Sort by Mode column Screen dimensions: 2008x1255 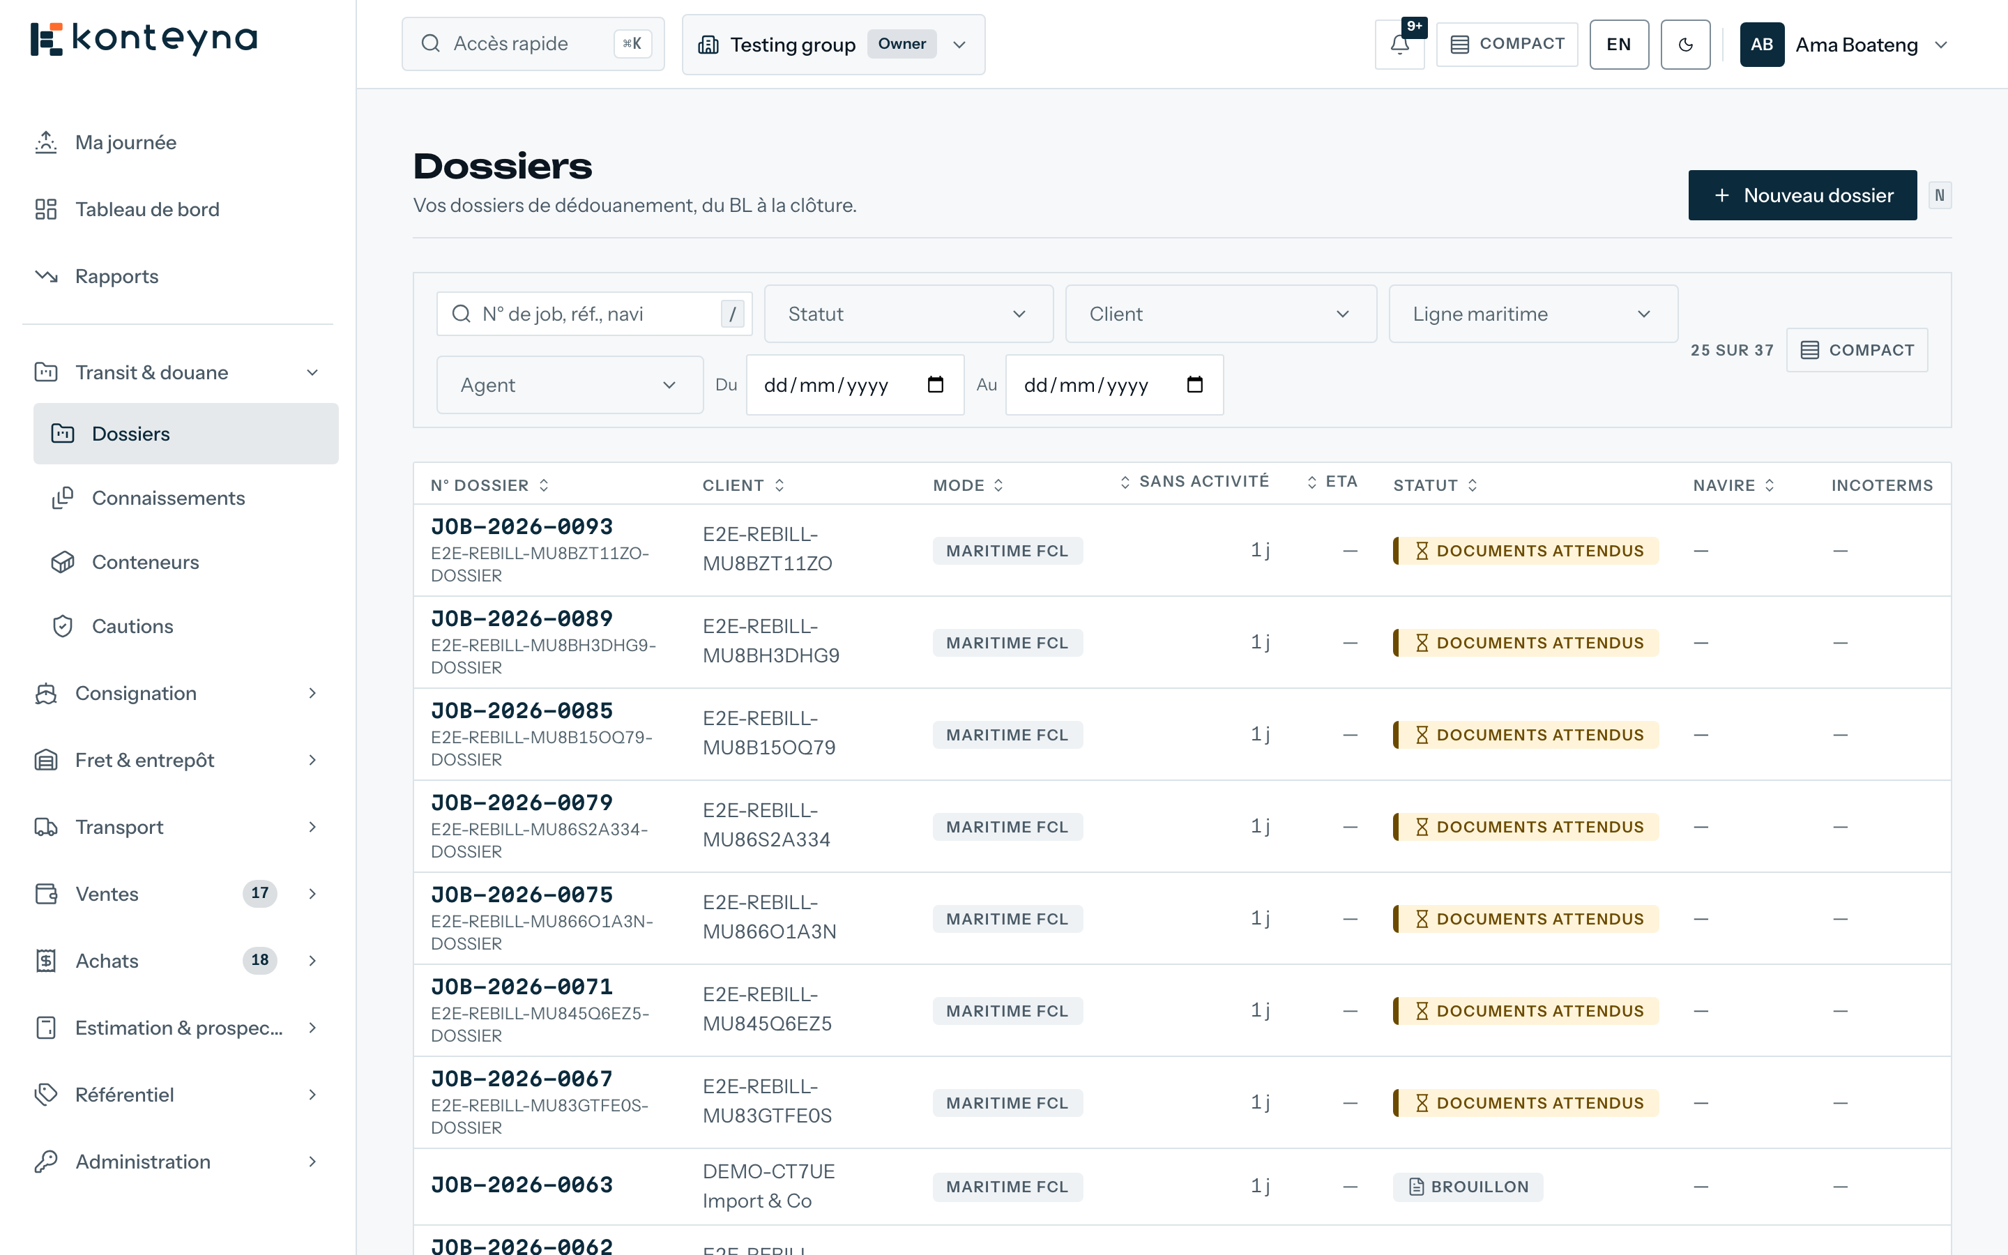(x=968, y=485)
